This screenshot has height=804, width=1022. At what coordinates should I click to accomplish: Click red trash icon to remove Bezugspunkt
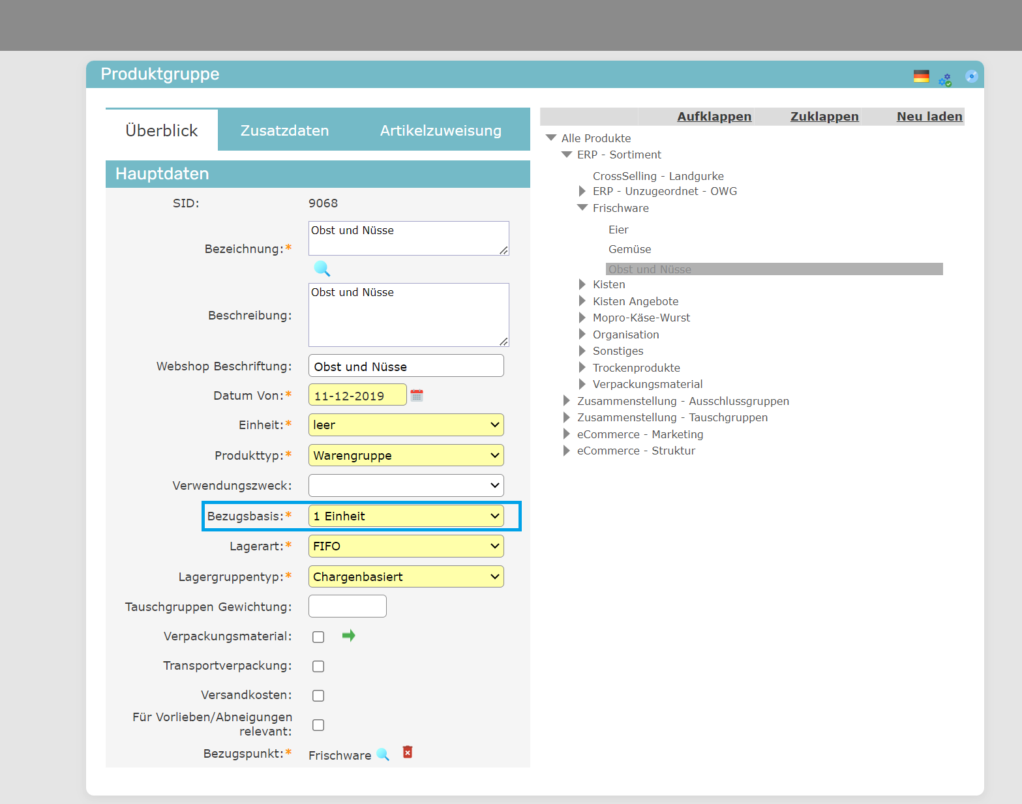click(x=408, y=752)
